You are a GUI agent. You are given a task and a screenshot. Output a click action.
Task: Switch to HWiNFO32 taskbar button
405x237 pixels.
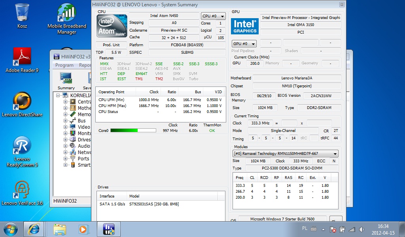pos(108,229)
